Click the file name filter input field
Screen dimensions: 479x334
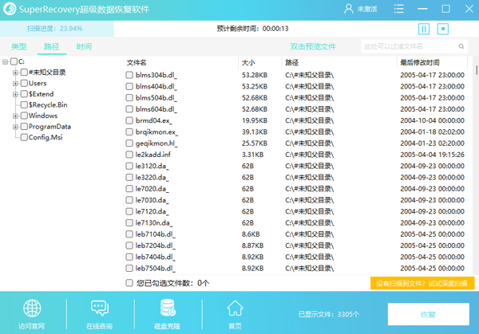coord(409,46)
